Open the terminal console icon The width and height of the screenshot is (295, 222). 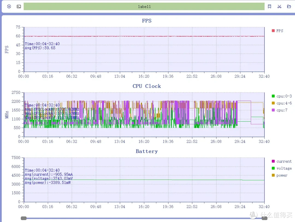coord(19,7)
